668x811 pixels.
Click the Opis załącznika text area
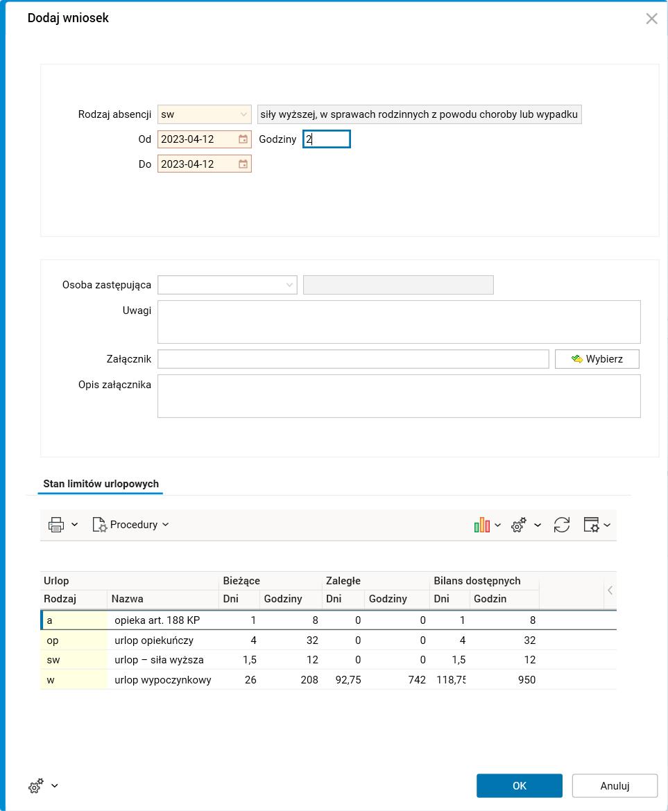pos(399,396)
